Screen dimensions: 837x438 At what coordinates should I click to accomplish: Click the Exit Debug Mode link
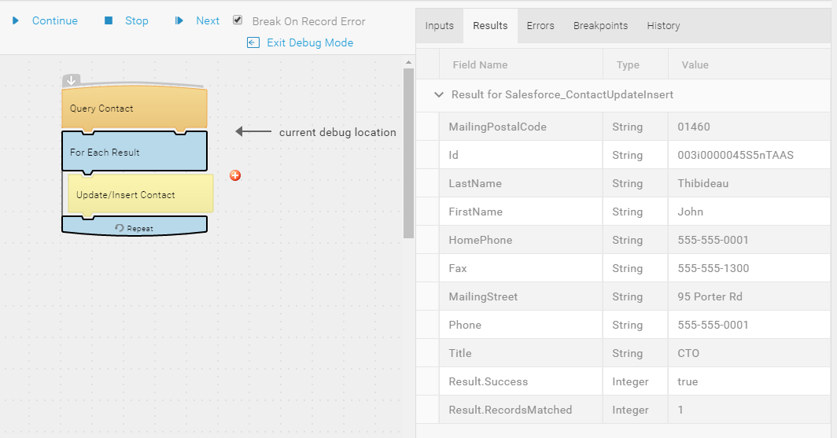(310, 42)
